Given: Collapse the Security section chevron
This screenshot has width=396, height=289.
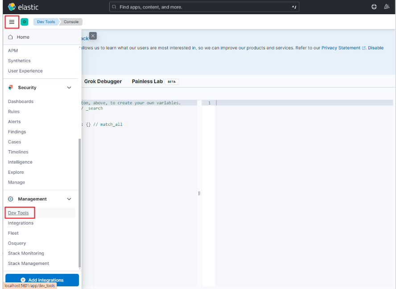Looking at the screenshot, I should point(69,88).
